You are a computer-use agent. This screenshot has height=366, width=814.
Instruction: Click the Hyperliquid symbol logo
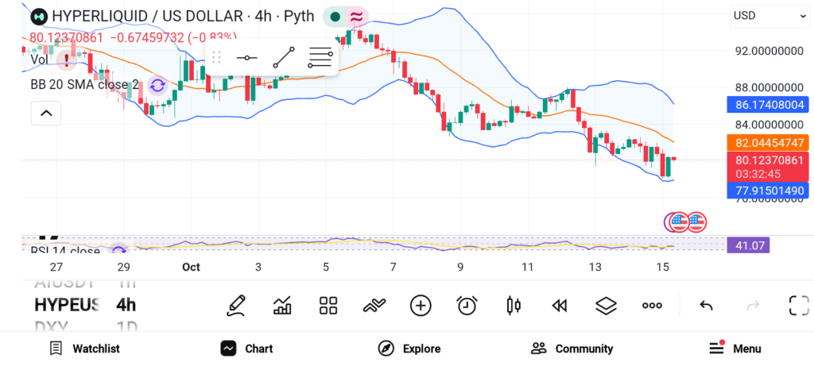click(x=39, y=17)
